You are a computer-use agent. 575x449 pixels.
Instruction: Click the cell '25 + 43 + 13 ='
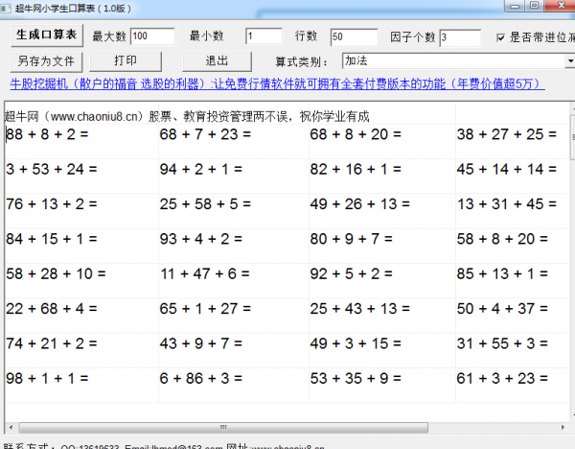[x=382, y=316]
